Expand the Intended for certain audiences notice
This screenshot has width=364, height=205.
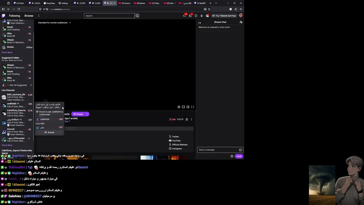pyautogui.click(x=54, y=22)
